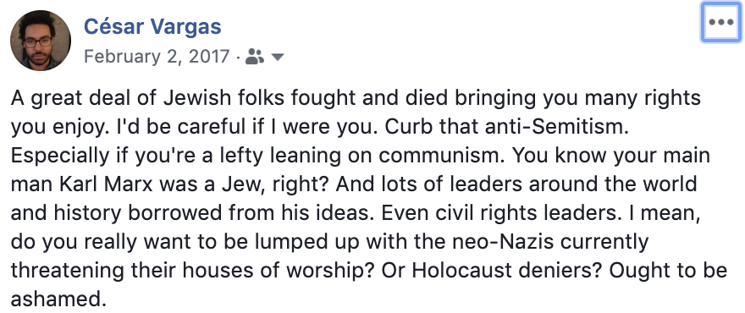Open the February 2, 2017 timestamp
Viewport: 745px width, 313px height.
point(157,57)
